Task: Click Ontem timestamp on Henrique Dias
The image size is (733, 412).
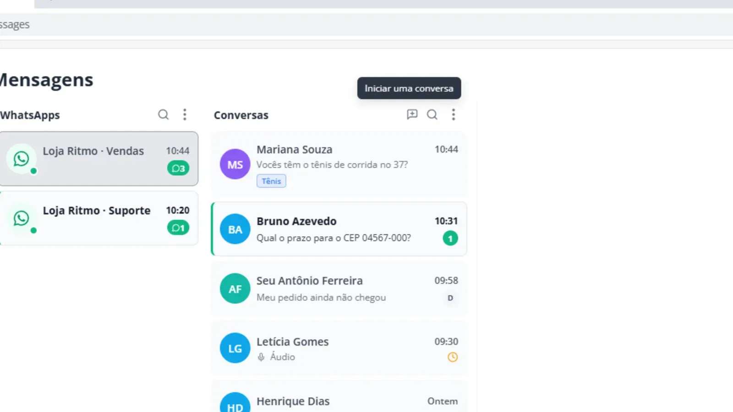Action: click(443, 401)
